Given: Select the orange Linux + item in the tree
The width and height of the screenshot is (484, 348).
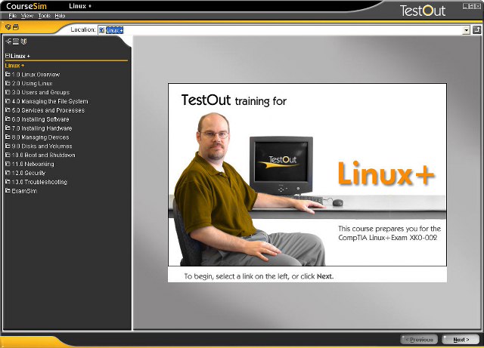Looking at the screenshot, I should click(x=14, y=66).
